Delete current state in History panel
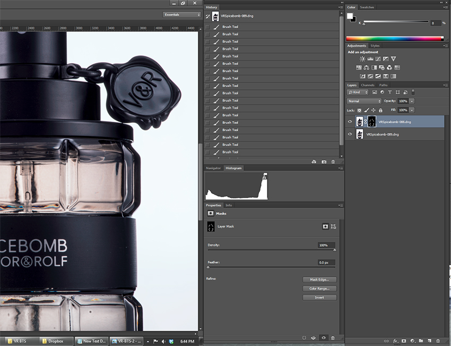 [333, 162]
